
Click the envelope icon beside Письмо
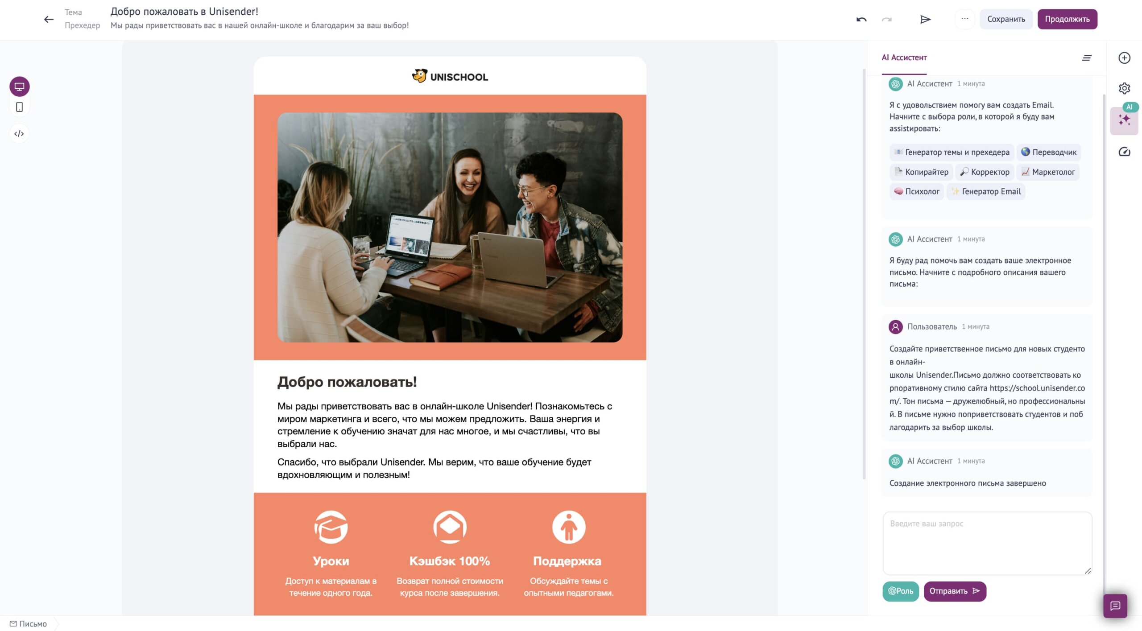click(13, 623)
